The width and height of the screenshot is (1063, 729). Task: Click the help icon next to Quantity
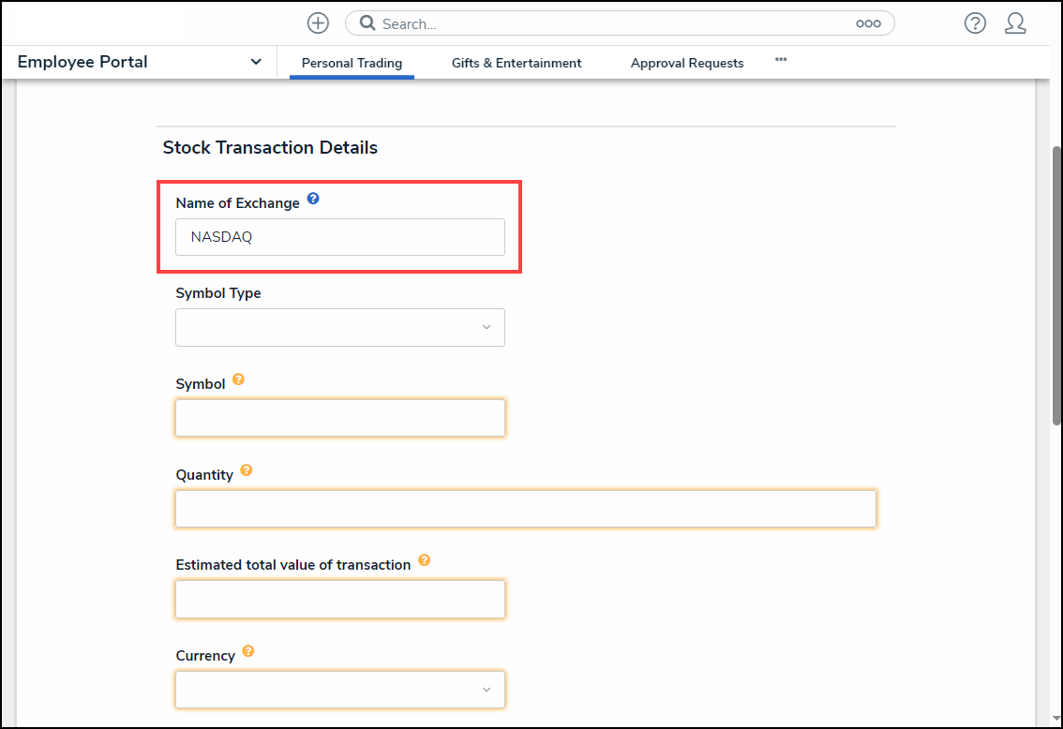246,470
